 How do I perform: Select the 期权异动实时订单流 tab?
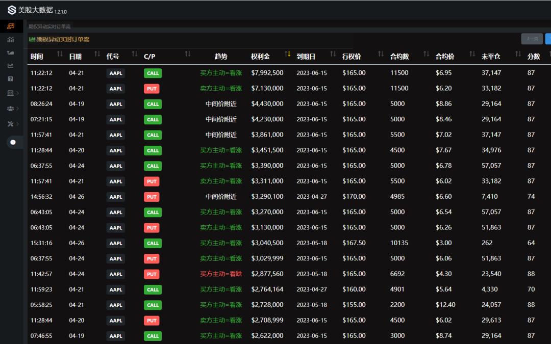click(x=49, y=26)
